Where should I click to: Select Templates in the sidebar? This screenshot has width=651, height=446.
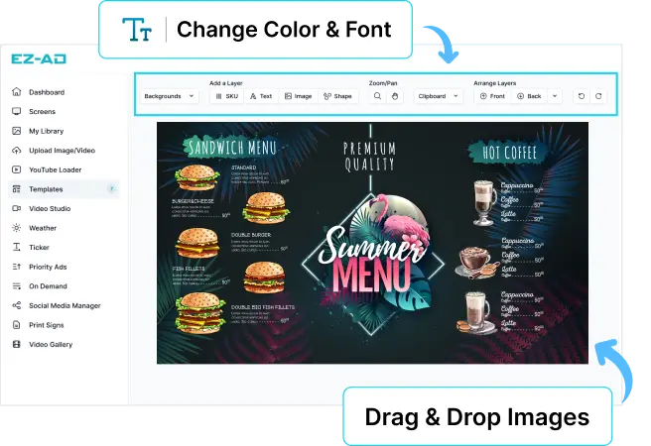tap(64, 189)
